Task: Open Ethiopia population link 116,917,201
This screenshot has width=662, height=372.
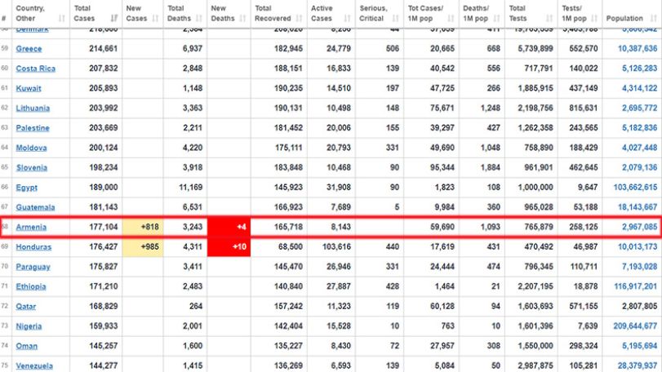Action: coord(635,287)
